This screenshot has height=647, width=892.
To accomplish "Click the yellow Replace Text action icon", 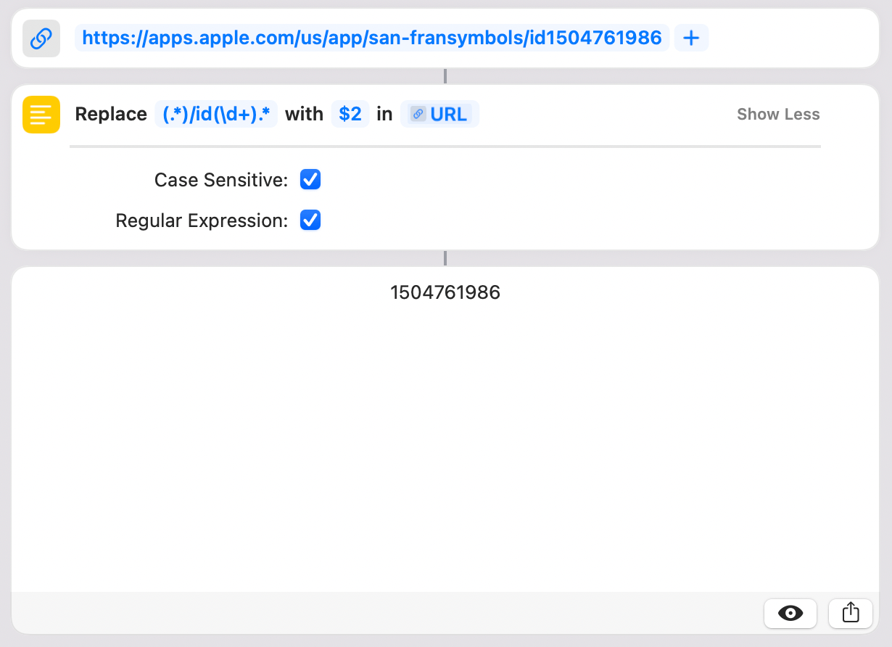I will tap(41, 115).
